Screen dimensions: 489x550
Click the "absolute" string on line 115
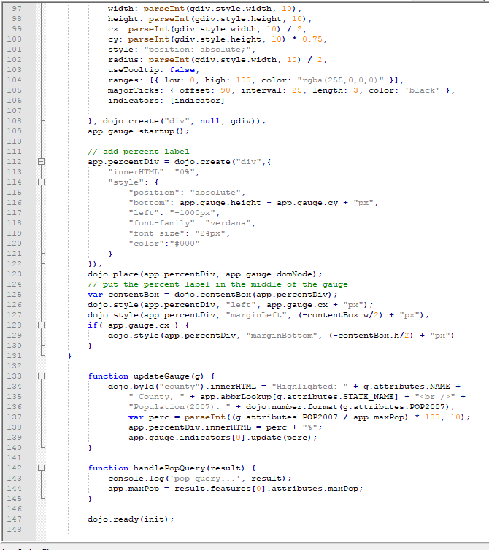[x=215, y=193]
